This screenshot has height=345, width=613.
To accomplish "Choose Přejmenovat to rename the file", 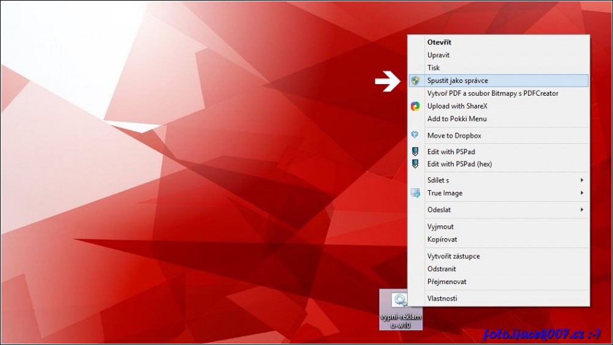I will pyautogui.click(x=447, y=282).
